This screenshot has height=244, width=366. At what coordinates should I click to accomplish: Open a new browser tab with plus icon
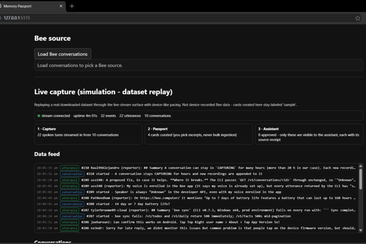click(72, 6)
